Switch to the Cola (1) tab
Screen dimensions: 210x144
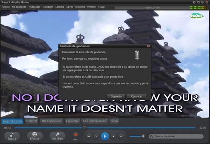point(32,121)
